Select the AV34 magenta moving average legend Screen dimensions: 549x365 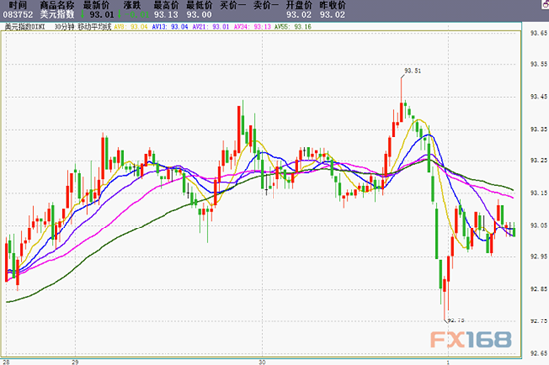[x=252, y=27]
